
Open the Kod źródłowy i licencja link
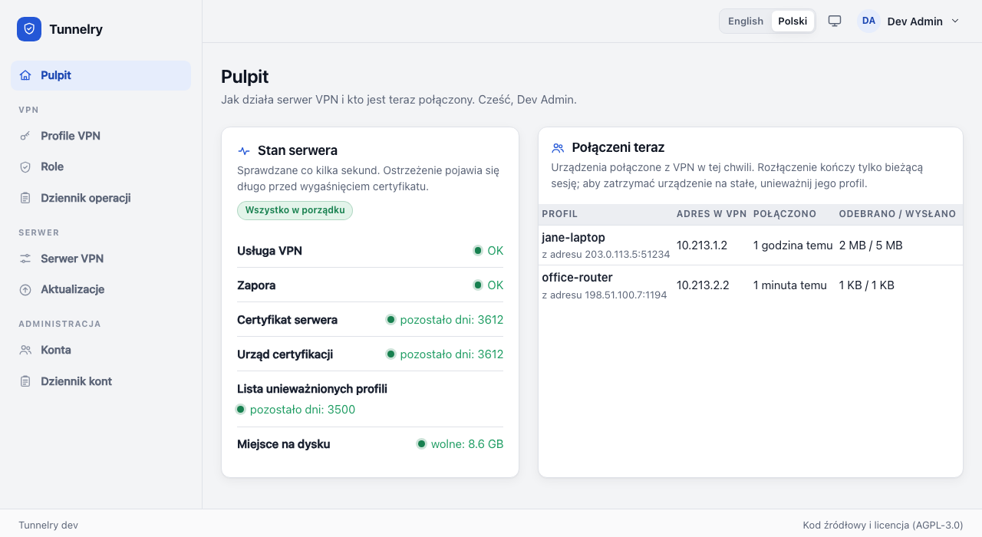coord(882,525)
